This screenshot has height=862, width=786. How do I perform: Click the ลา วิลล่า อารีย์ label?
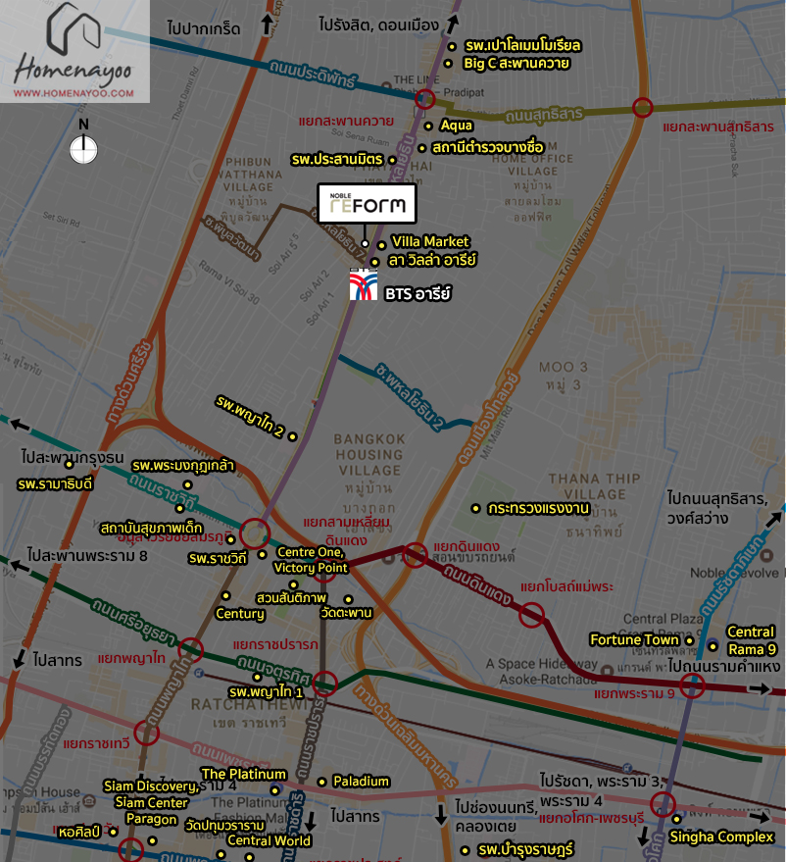[432, 260]
